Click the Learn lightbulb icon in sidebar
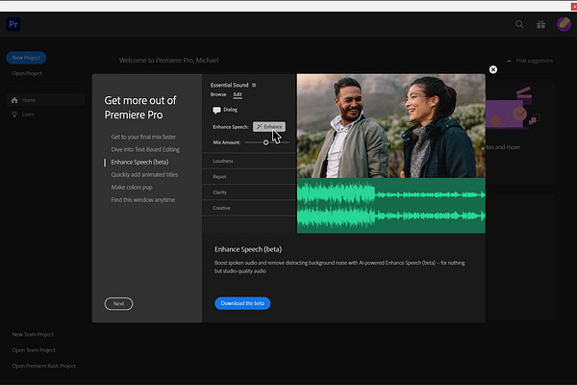 (x=14, y=114)
